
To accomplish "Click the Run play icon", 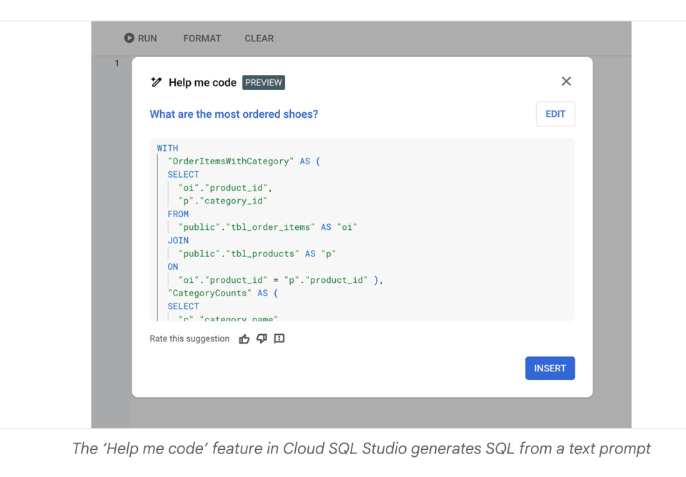I will tap(129, 38).
